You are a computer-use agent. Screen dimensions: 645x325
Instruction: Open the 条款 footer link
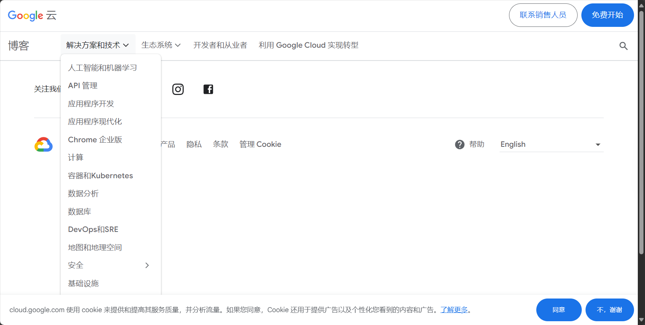[x=220, y=145]
